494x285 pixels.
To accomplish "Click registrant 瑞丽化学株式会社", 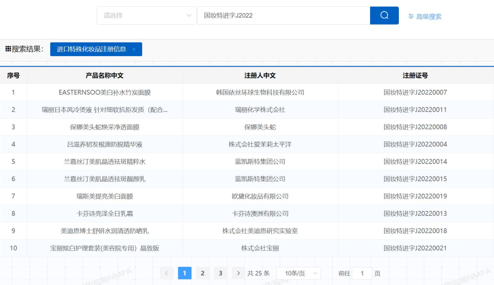I will [x=260, y=109].
